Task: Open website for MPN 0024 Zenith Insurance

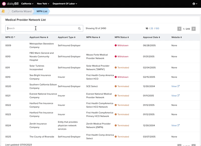Action: (x=175, y=125)
